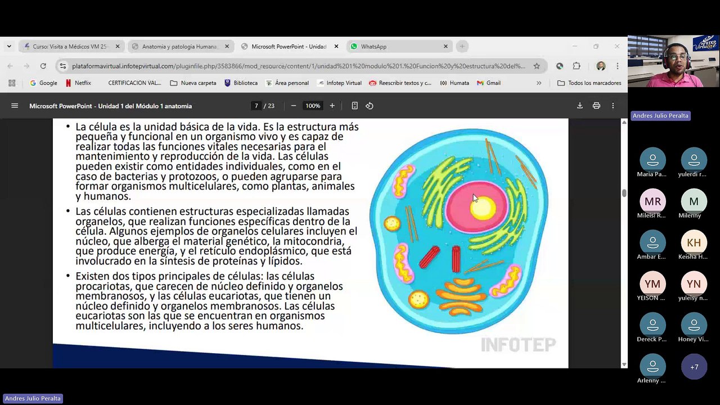
Task: Select Ambar E... participant avatar
Action: pos(652,242)
